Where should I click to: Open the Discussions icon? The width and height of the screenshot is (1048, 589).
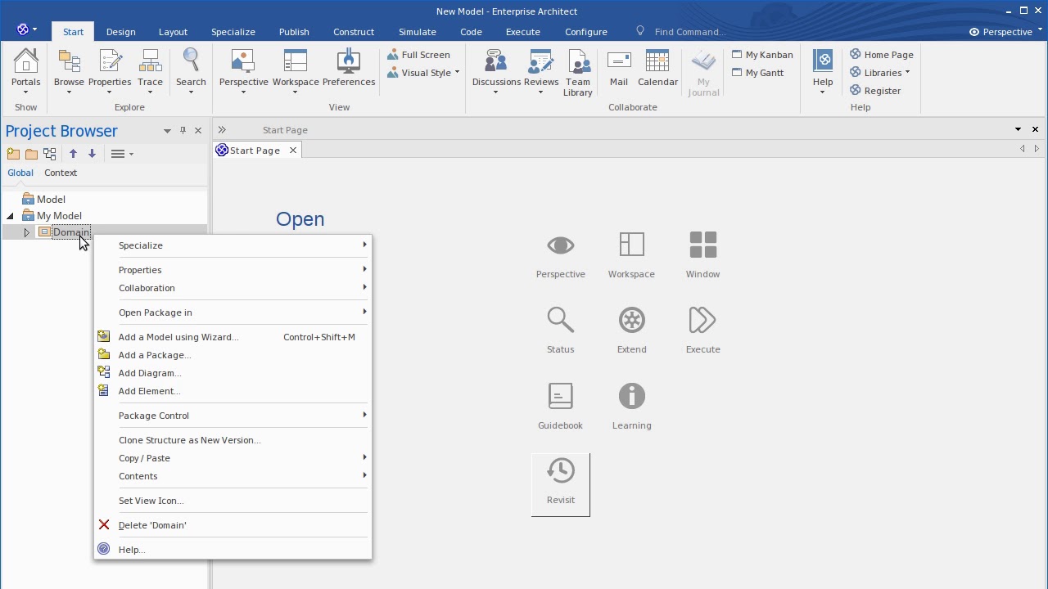pyautogui.click(x=496, y=70)
